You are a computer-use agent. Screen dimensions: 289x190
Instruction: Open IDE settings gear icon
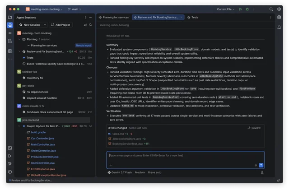coord(279,9)
